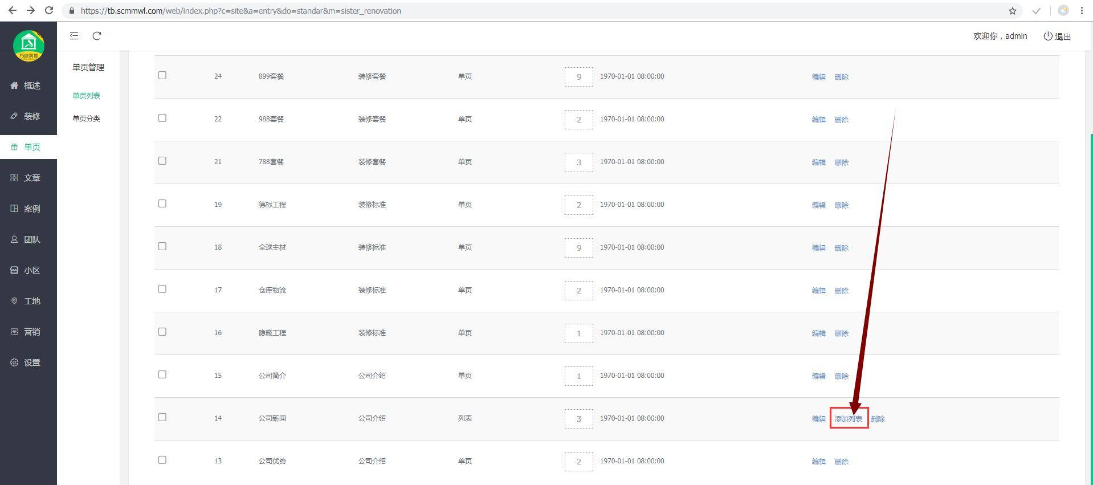
Task: Click 删除 for 公司新闻 row
Action: (x=878, y=419)
